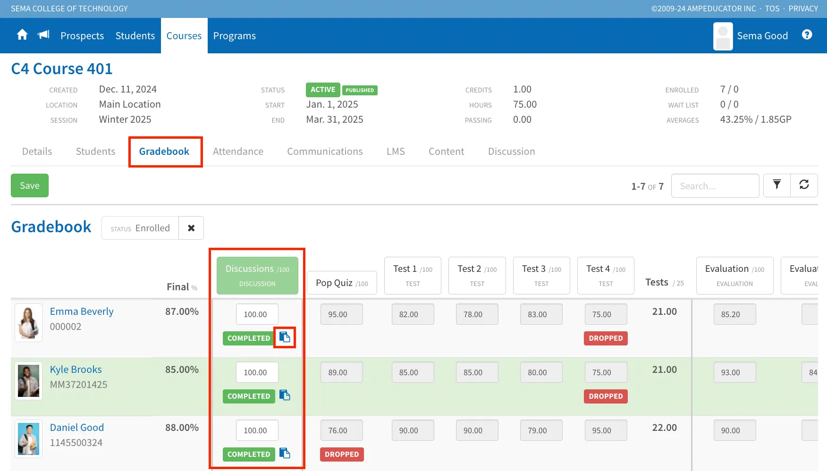
Task: Open the gradebook filter funnel icon
Action: coord(777,185)
